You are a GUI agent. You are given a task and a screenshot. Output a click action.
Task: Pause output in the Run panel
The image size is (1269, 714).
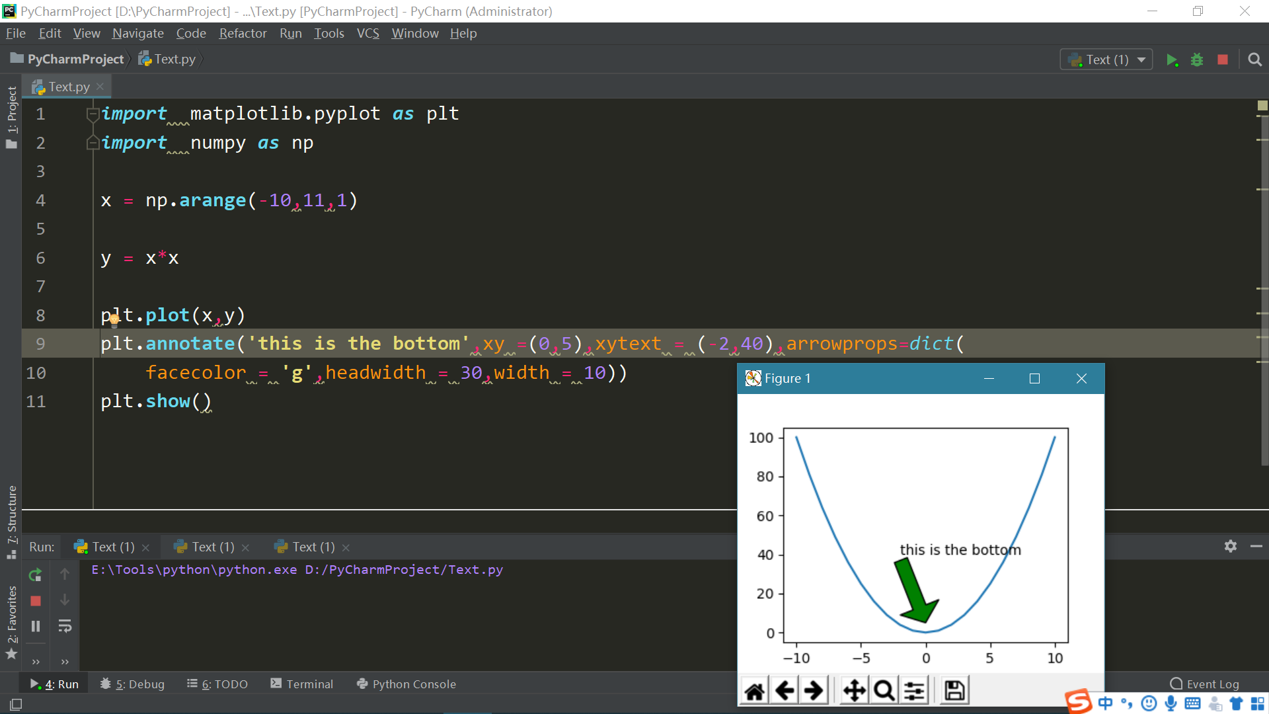pos(36,626)
